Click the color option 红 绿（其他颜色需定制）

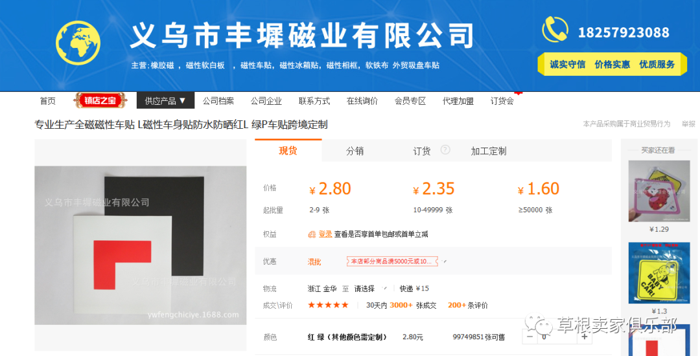pos(347,337)
